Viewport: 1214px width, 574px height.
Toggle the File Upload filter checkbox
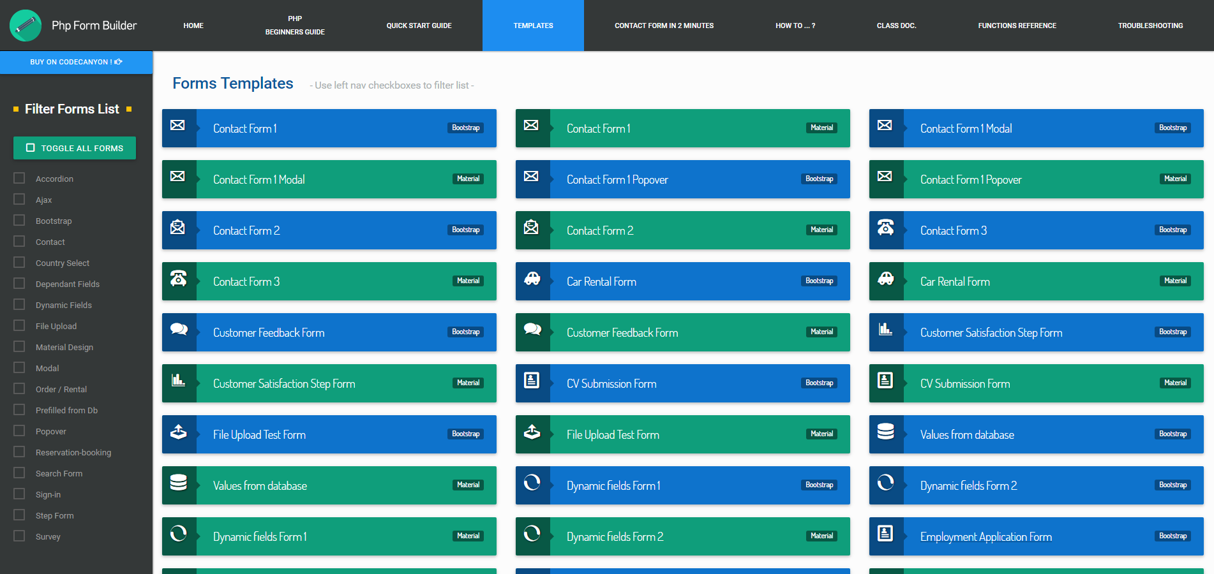click(20, 326)
